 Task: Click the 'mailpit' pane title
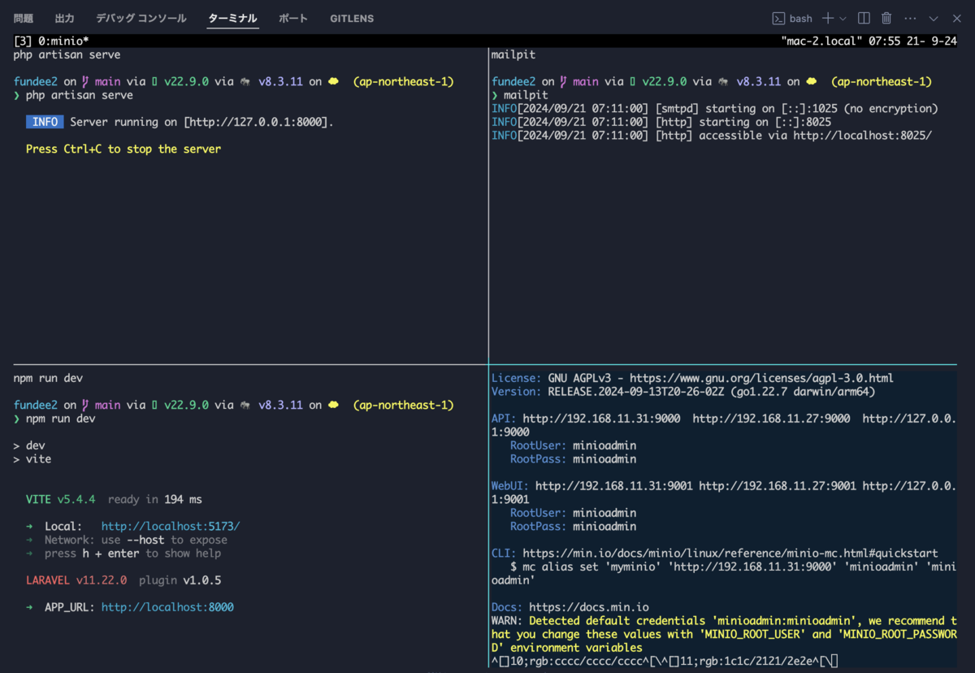(x=513, y=54)
